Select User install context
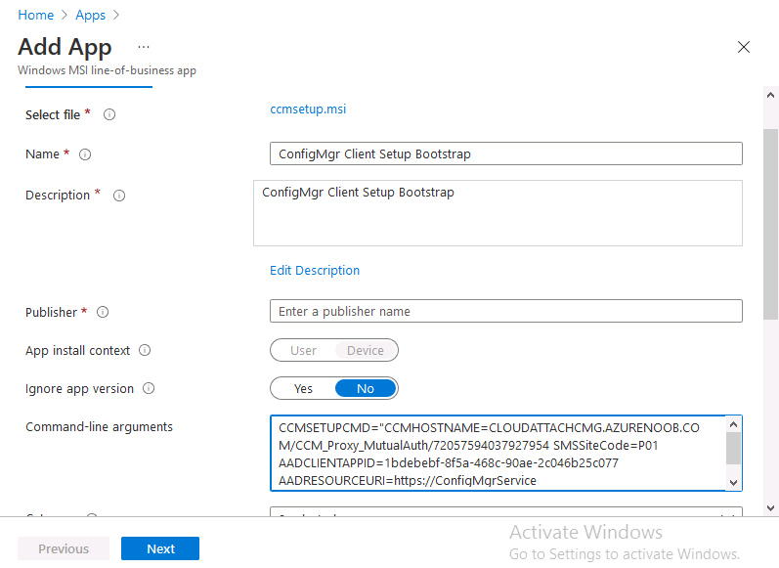 pos(303,350)
